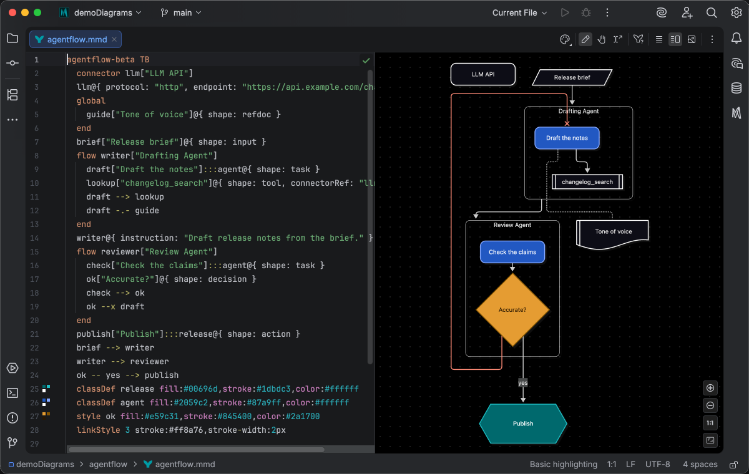This screenshot has width=749, height=474.
Task: Open the Current File run configuration dropdown
Action: tap(519, 12)
